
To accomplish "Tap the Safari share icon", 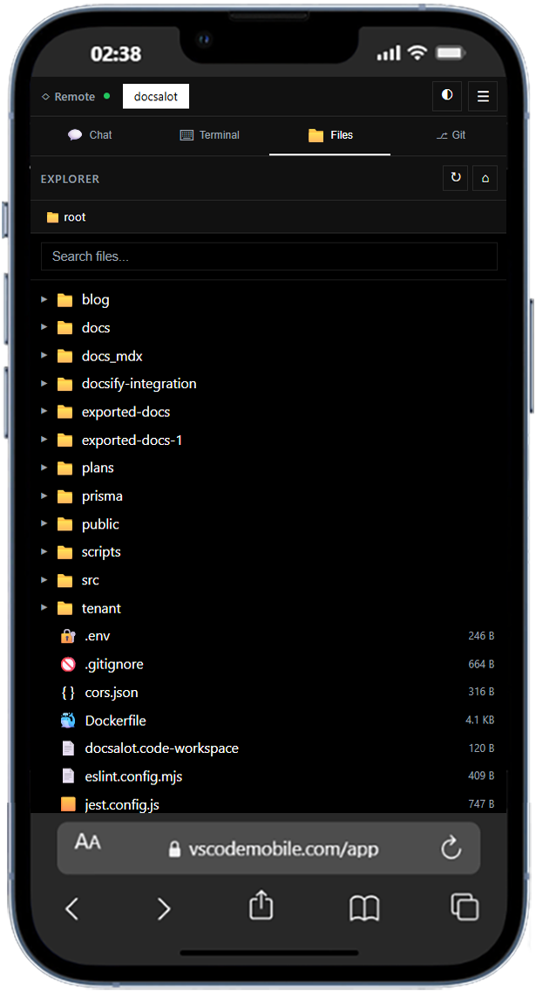I will point(261,905).
